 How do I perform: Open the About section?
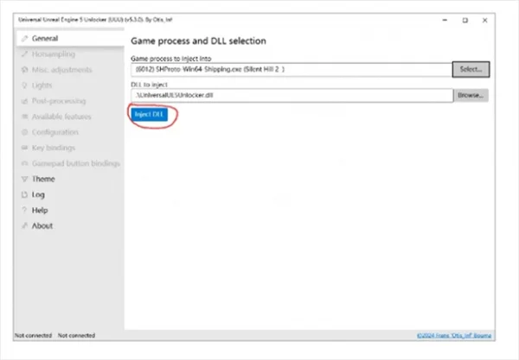(x=42, y=225)
